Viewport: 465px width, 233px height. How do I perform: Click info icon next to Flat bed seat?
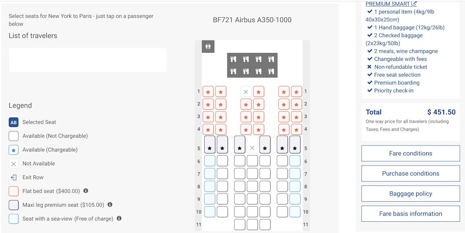pyautogui.click(x=86, y=191)
